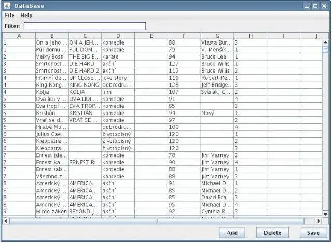Screen dimensions: 332x243
Task: Click the 'Julius Cae...' cell
Action: tap(52, 134)
